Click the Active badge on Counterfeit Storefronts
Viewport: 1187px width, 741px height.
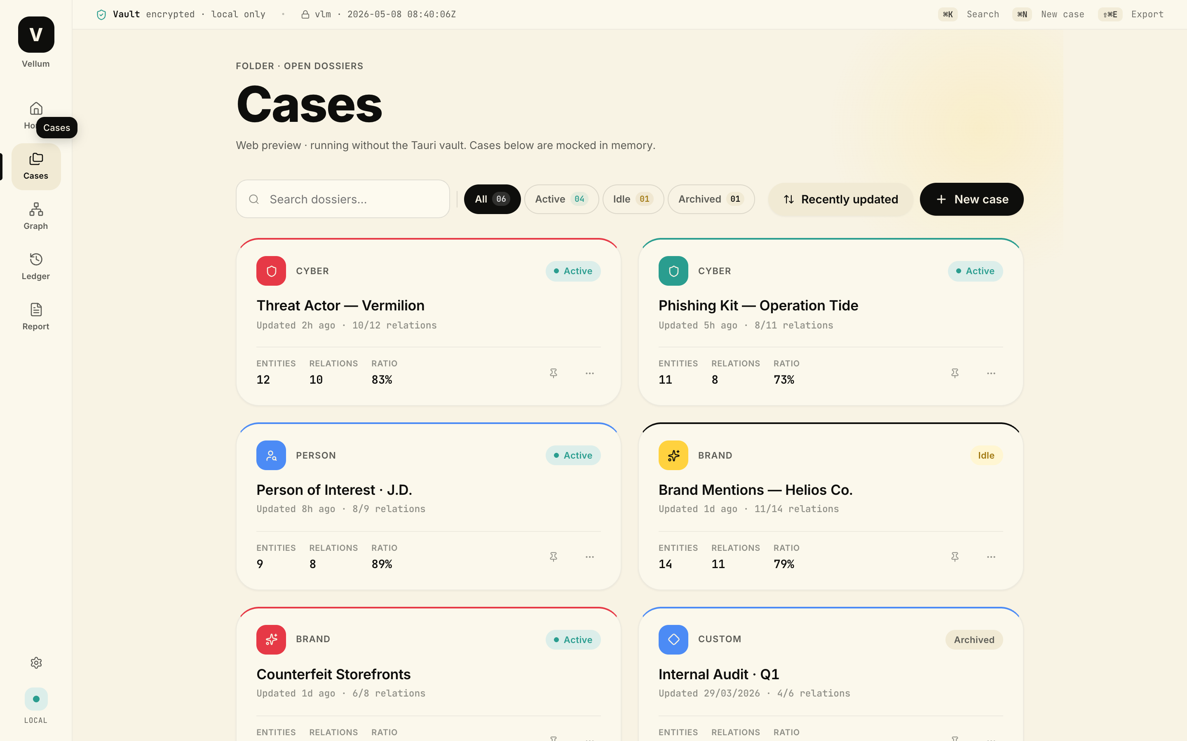573,640
